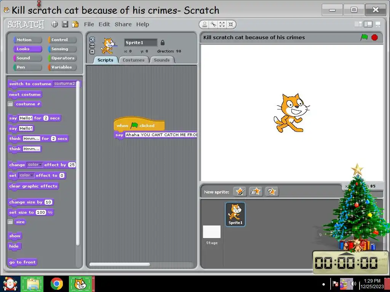
Task: Stop all scripts with red button
Action: click(x=375, y=37)
